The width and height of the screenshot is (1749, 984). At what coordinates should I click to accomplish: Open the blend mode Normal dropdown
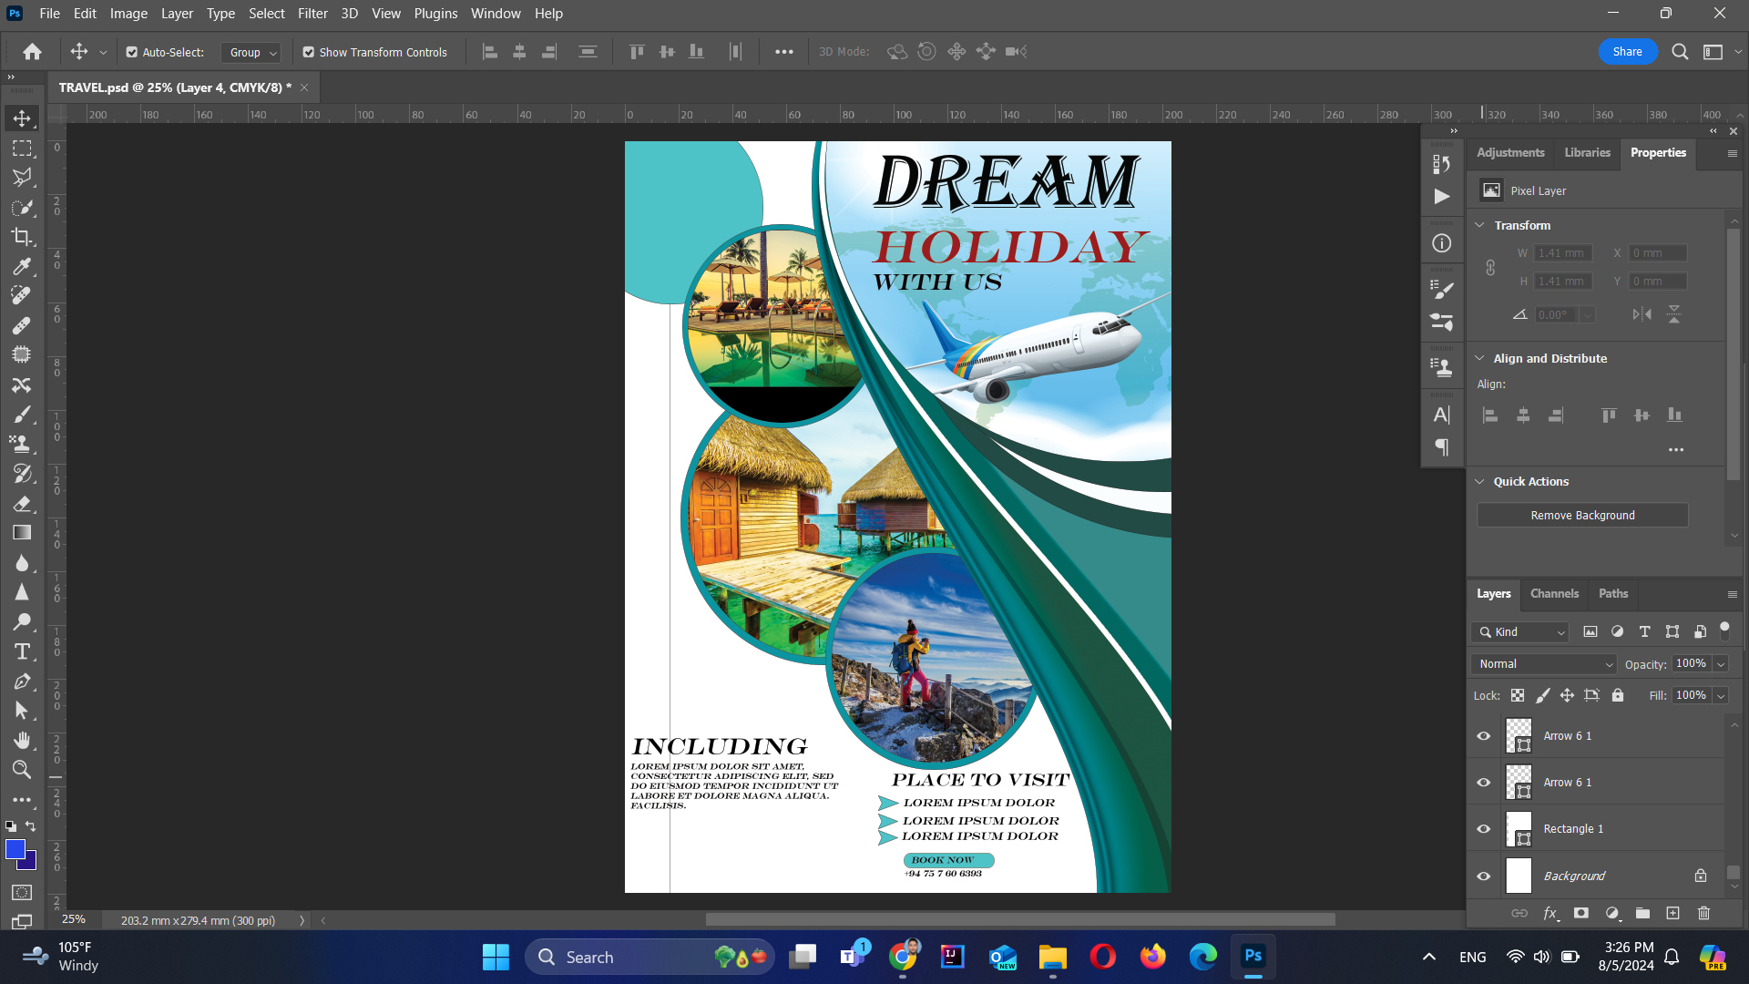1543,664
